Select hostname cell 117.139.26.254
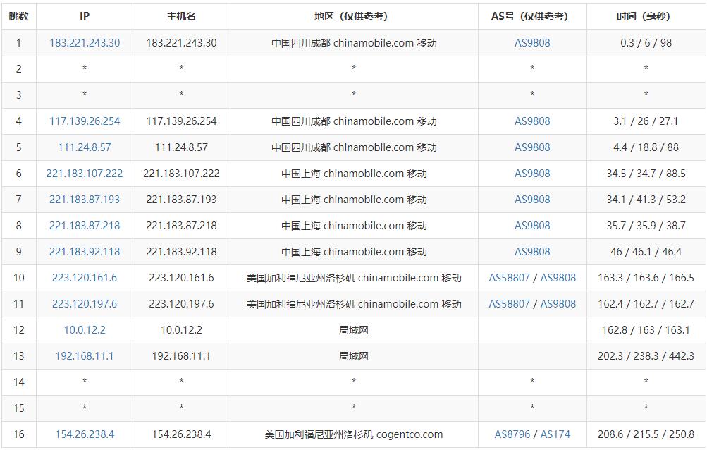Image resolution: width=707 pixels, height=450 pixels. [x=181, y=121]
